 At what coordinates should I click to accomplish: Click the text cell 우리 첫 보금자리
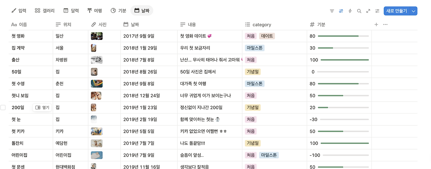tap(210, 48)
